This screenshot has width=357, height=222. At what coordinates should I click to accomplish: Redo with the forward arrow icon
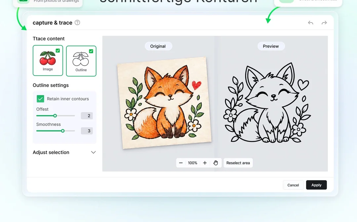pos(324,22)
